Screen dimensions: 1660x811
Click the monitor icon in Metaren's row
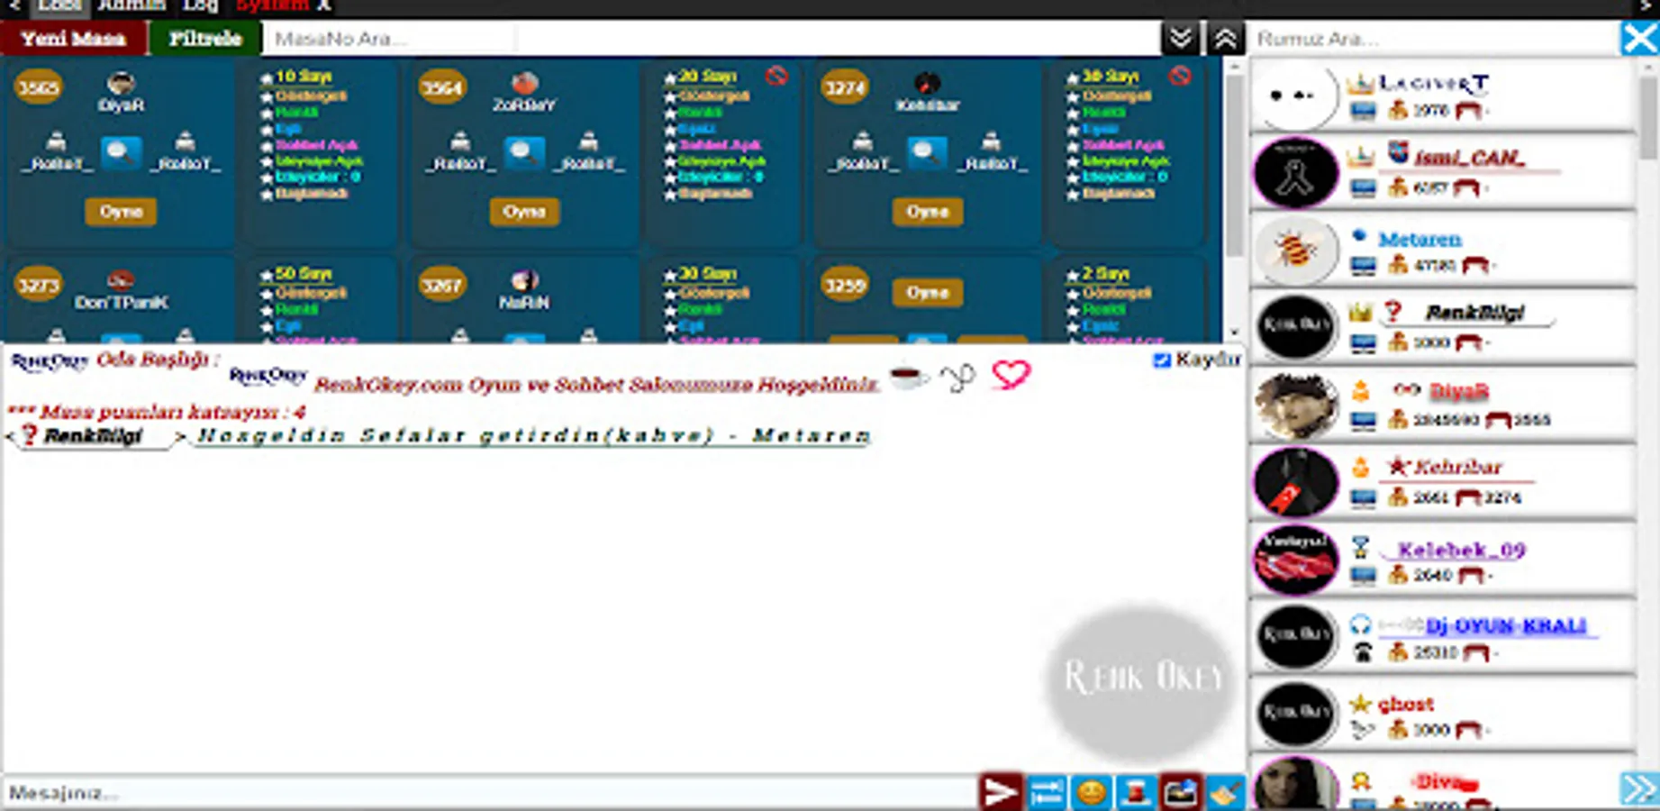tap(1363, 266)
